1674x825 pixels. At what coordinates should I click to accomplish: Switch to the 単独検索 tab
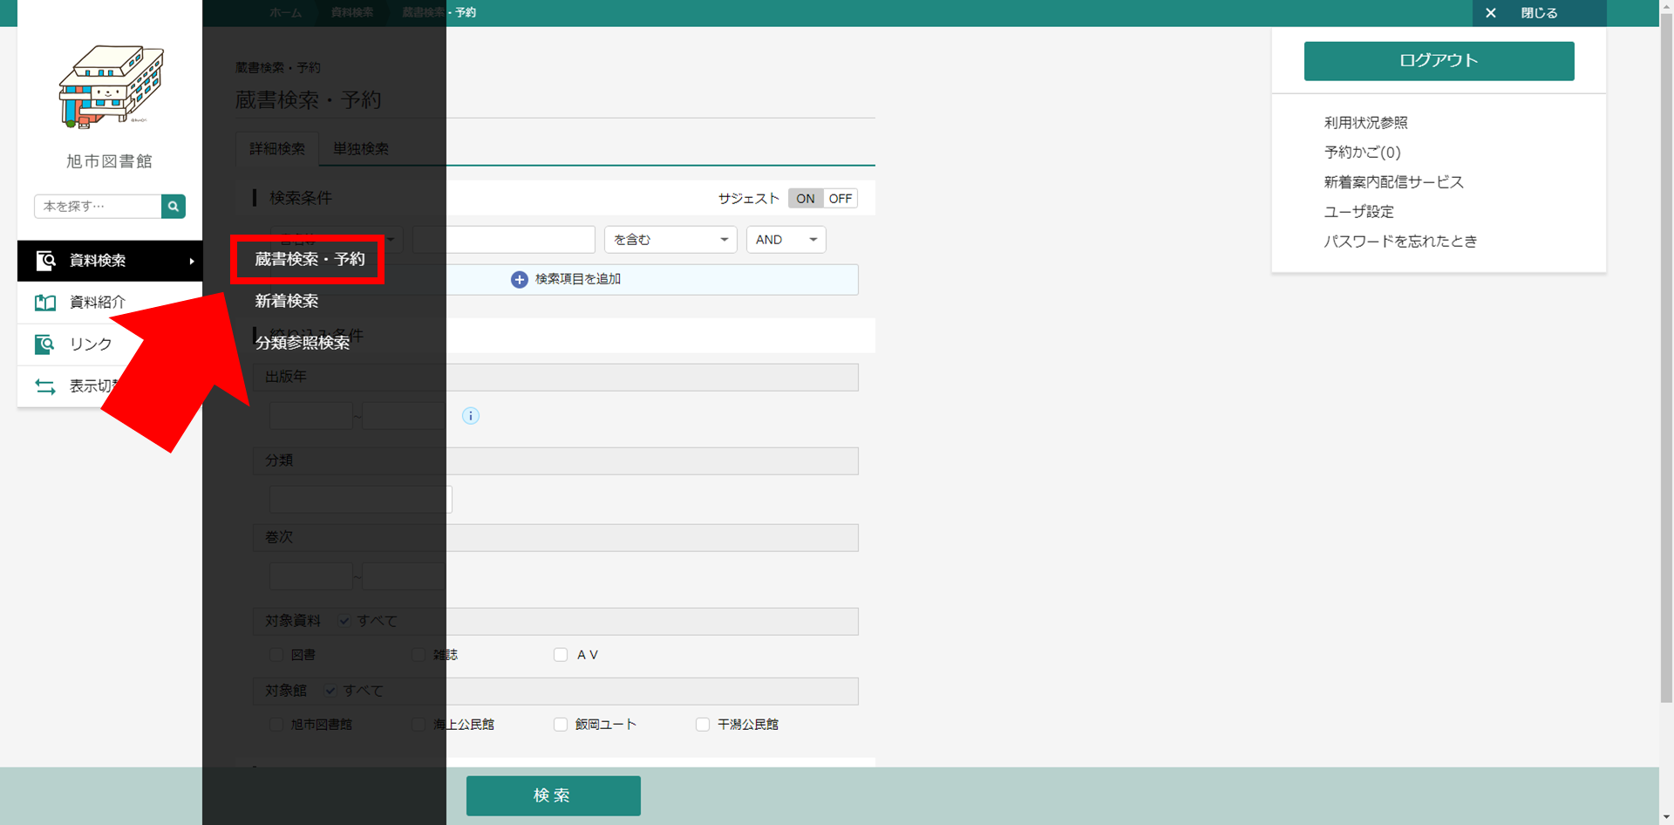[361, 149]
